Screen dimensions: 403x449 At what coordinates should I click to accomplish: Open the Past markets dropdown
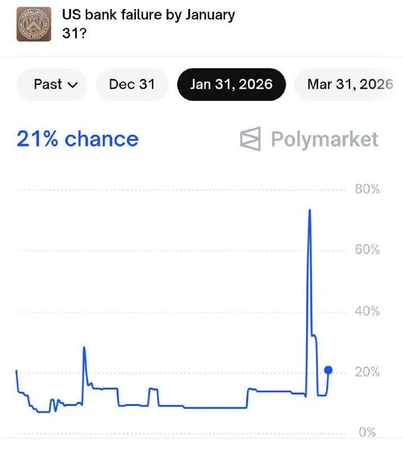click(x=56, y=84)
